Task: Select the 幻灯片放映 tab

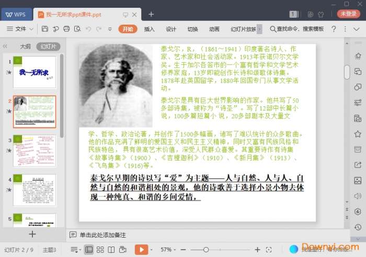Action: [243, 29]
